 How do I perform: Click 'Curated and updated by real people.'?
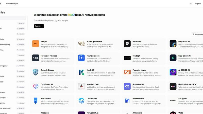[51, 21]
